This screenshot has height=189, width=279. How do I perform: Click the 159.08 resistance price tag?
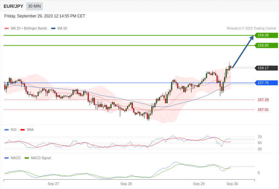point(267,35)
